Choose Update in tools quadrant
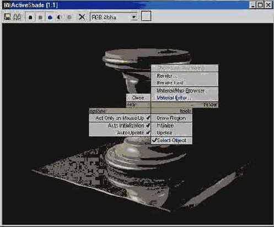The height and width of the screenshot is (227, 274). point(171,133)
